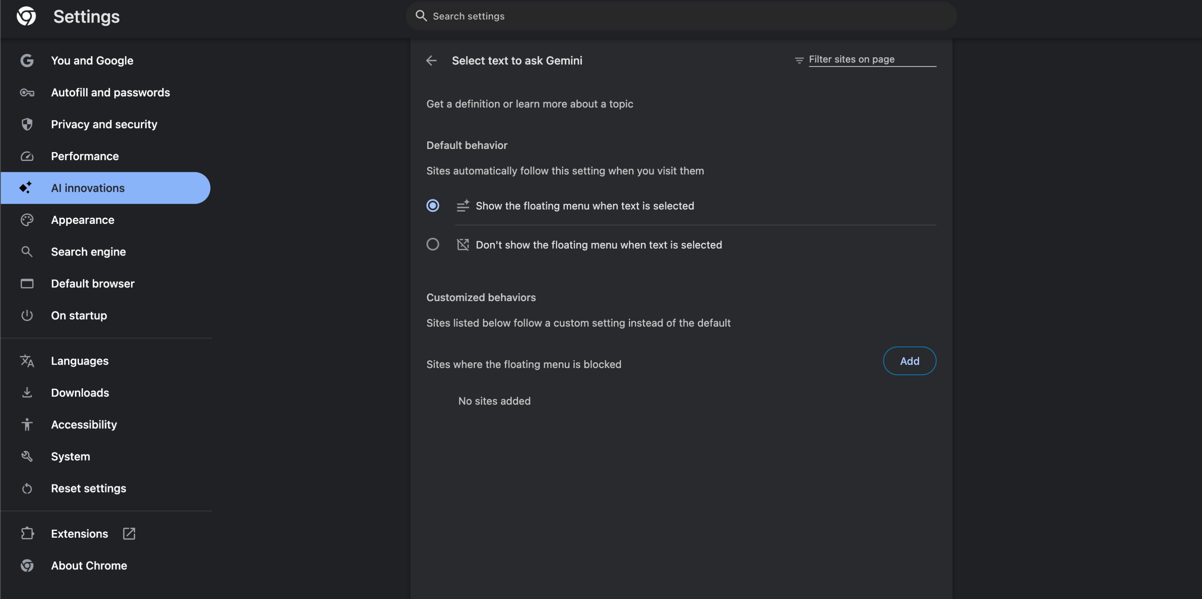Screen dimensions: 1202x599
Task: Click the wrench System icon
Action: click(27, 456)
